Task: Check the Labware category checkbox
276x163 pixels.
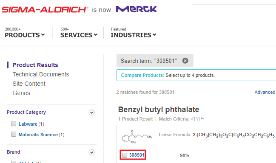Action: point(14,124)
